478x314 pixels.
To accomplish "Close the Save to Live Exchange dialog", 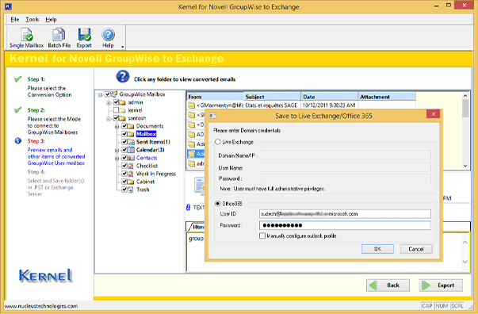I will click(433, 114).
